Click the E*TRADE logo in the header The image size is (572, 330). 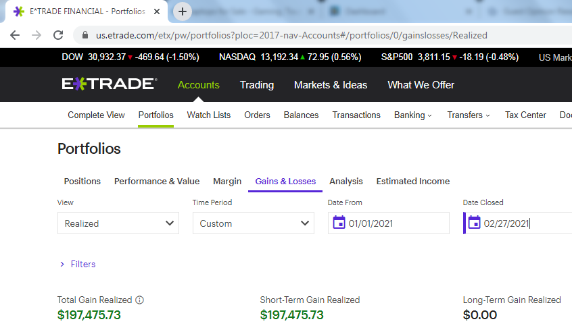[110, 84]
